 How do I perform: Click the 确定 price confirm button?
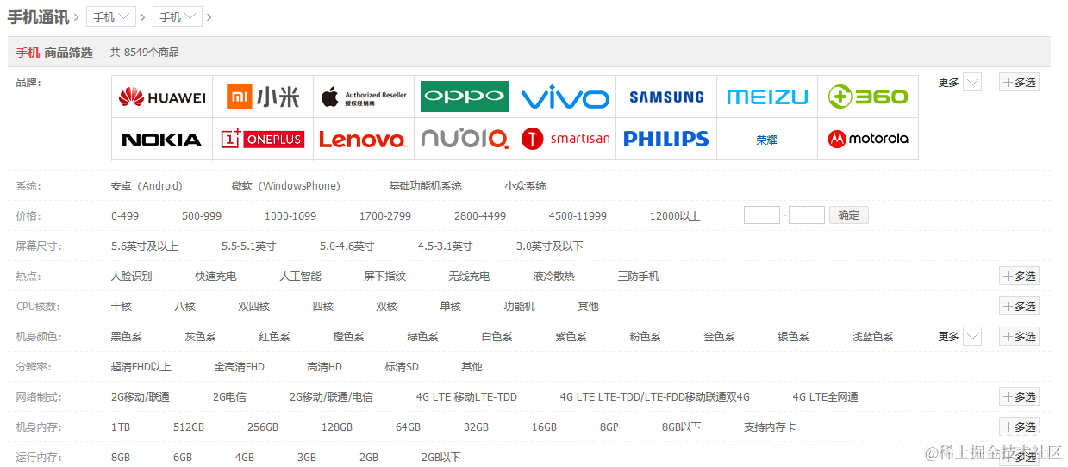pos(849,215)
